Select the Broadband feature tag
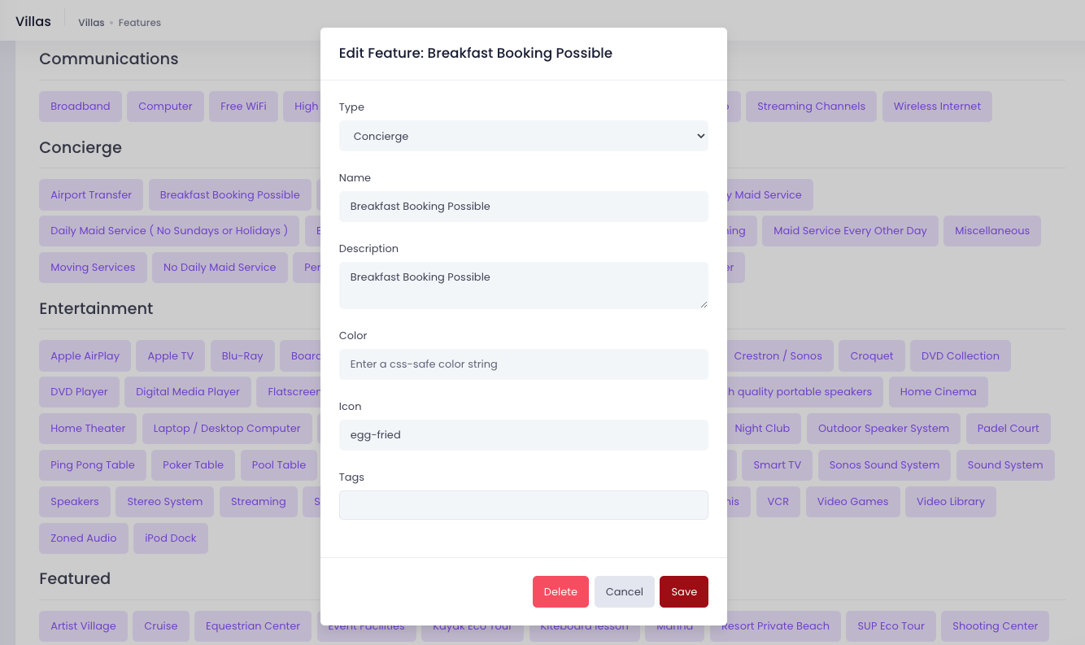 (x=81, y=107)
